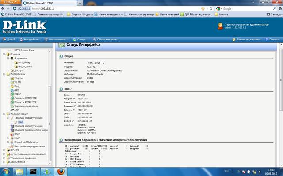Expand Аутентификация пользователя node
Screen dimensions: 283x176
point(4,154)
